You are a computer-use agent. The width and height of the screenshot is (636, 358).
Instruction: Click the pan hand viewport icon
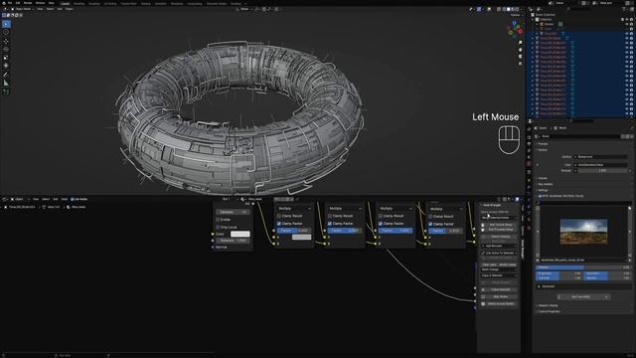coord(520,50)
